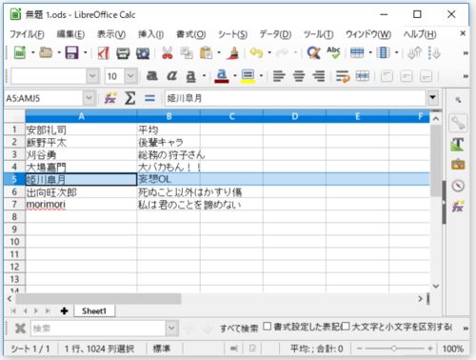
Task: Sort ascending icon in toolbar
Action: pyautogui.click(x=414, y=52)
